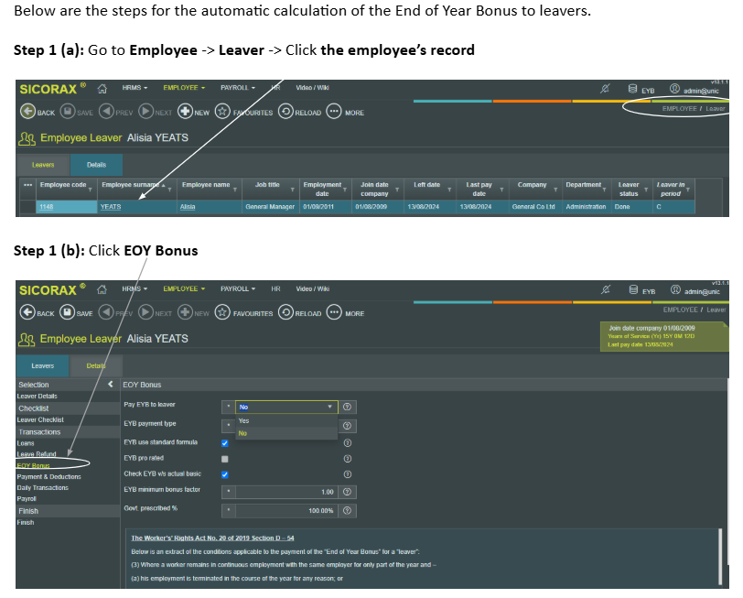Image resolution: width=743 pixels, height=598 pixels.
Task: Click the EYB database icon in lower header
Action: point(633,289)
